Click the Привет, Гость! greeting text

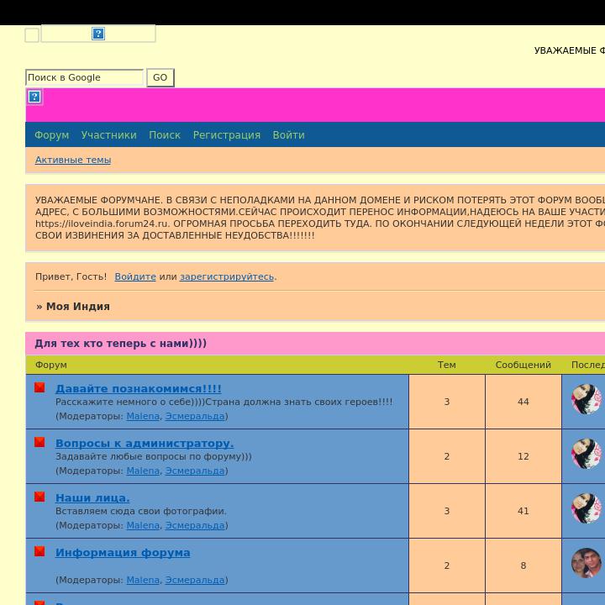click(x=71, y=276)
